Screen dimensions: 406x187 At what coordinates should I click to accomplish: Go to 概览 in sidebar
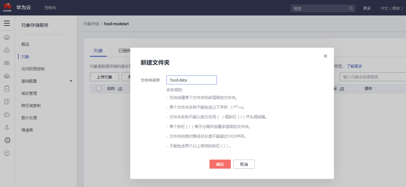click(26, 44)
